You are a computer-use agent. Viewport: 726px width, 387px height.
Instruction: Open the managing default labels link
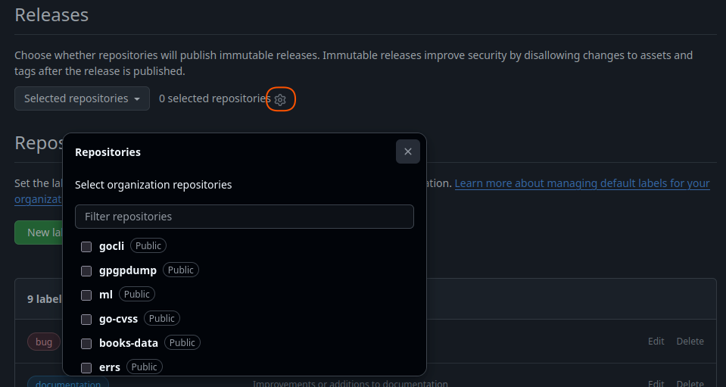(x=581, y=183)
